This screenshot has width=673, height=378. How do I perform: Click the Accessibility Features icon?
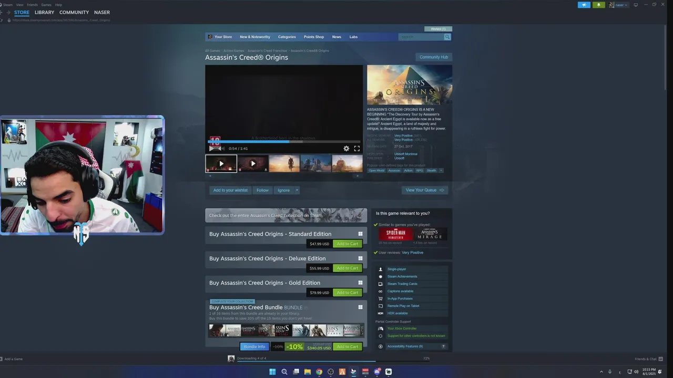click(x=381, y=346)
